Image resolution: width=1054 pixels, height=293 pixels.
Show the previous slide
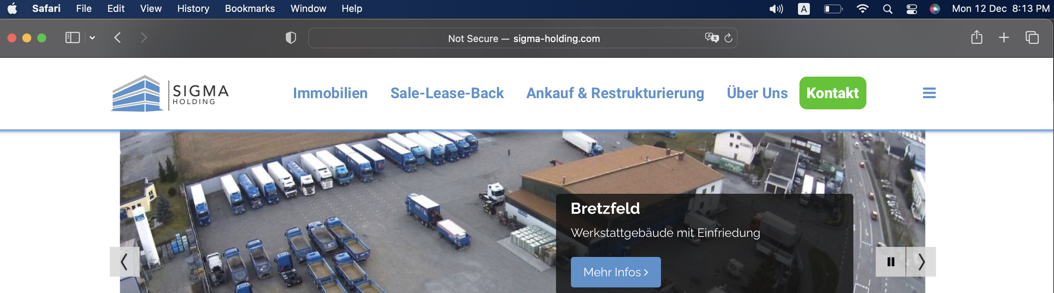[124, 261]
